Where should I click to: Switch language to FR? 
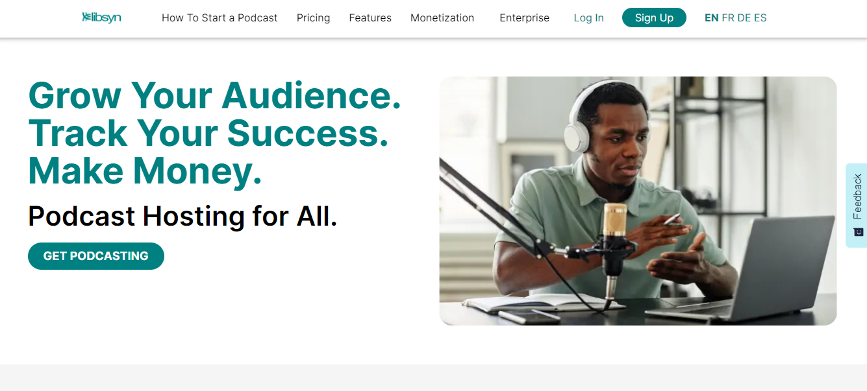[727, 18]
